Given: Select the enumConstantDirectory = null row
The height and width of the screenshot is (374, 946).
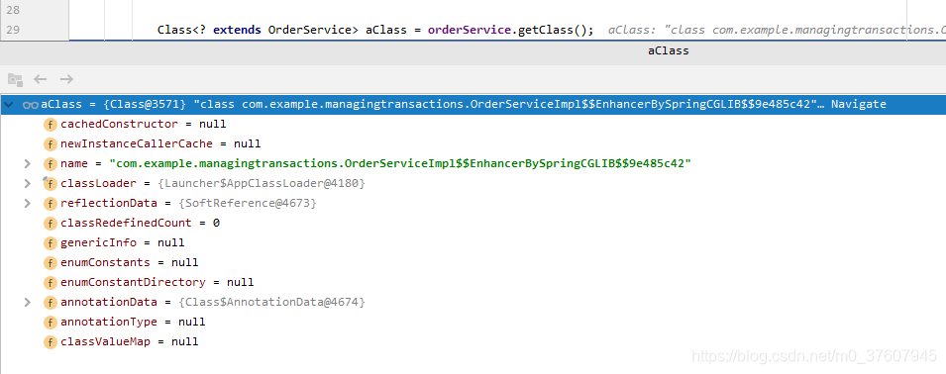Looking at the screenshot, I should [473, 282].
